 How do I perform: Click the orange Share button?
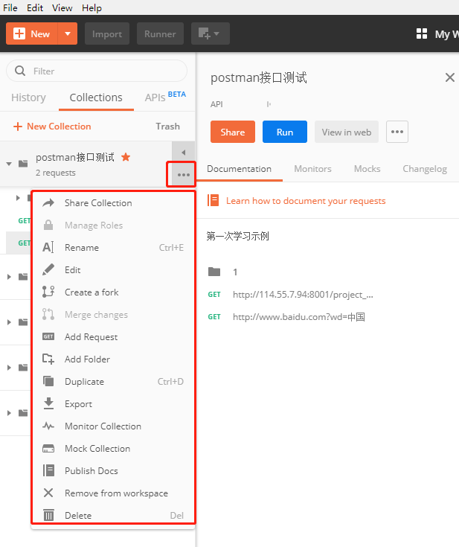click(x=233, y=132)
